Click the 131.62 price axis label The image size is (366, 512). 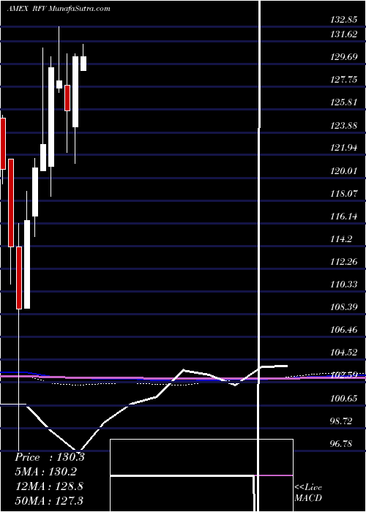[x=343, y=34]
